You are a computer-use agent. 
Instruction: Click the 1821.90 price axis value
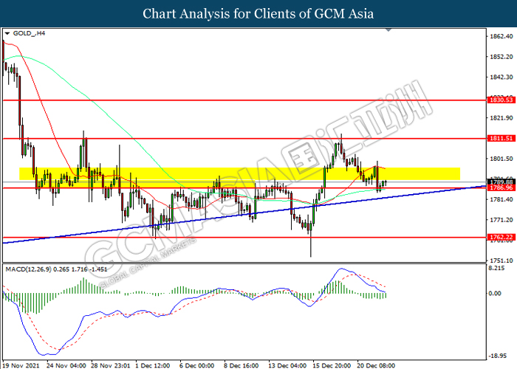tap(501, 117)
